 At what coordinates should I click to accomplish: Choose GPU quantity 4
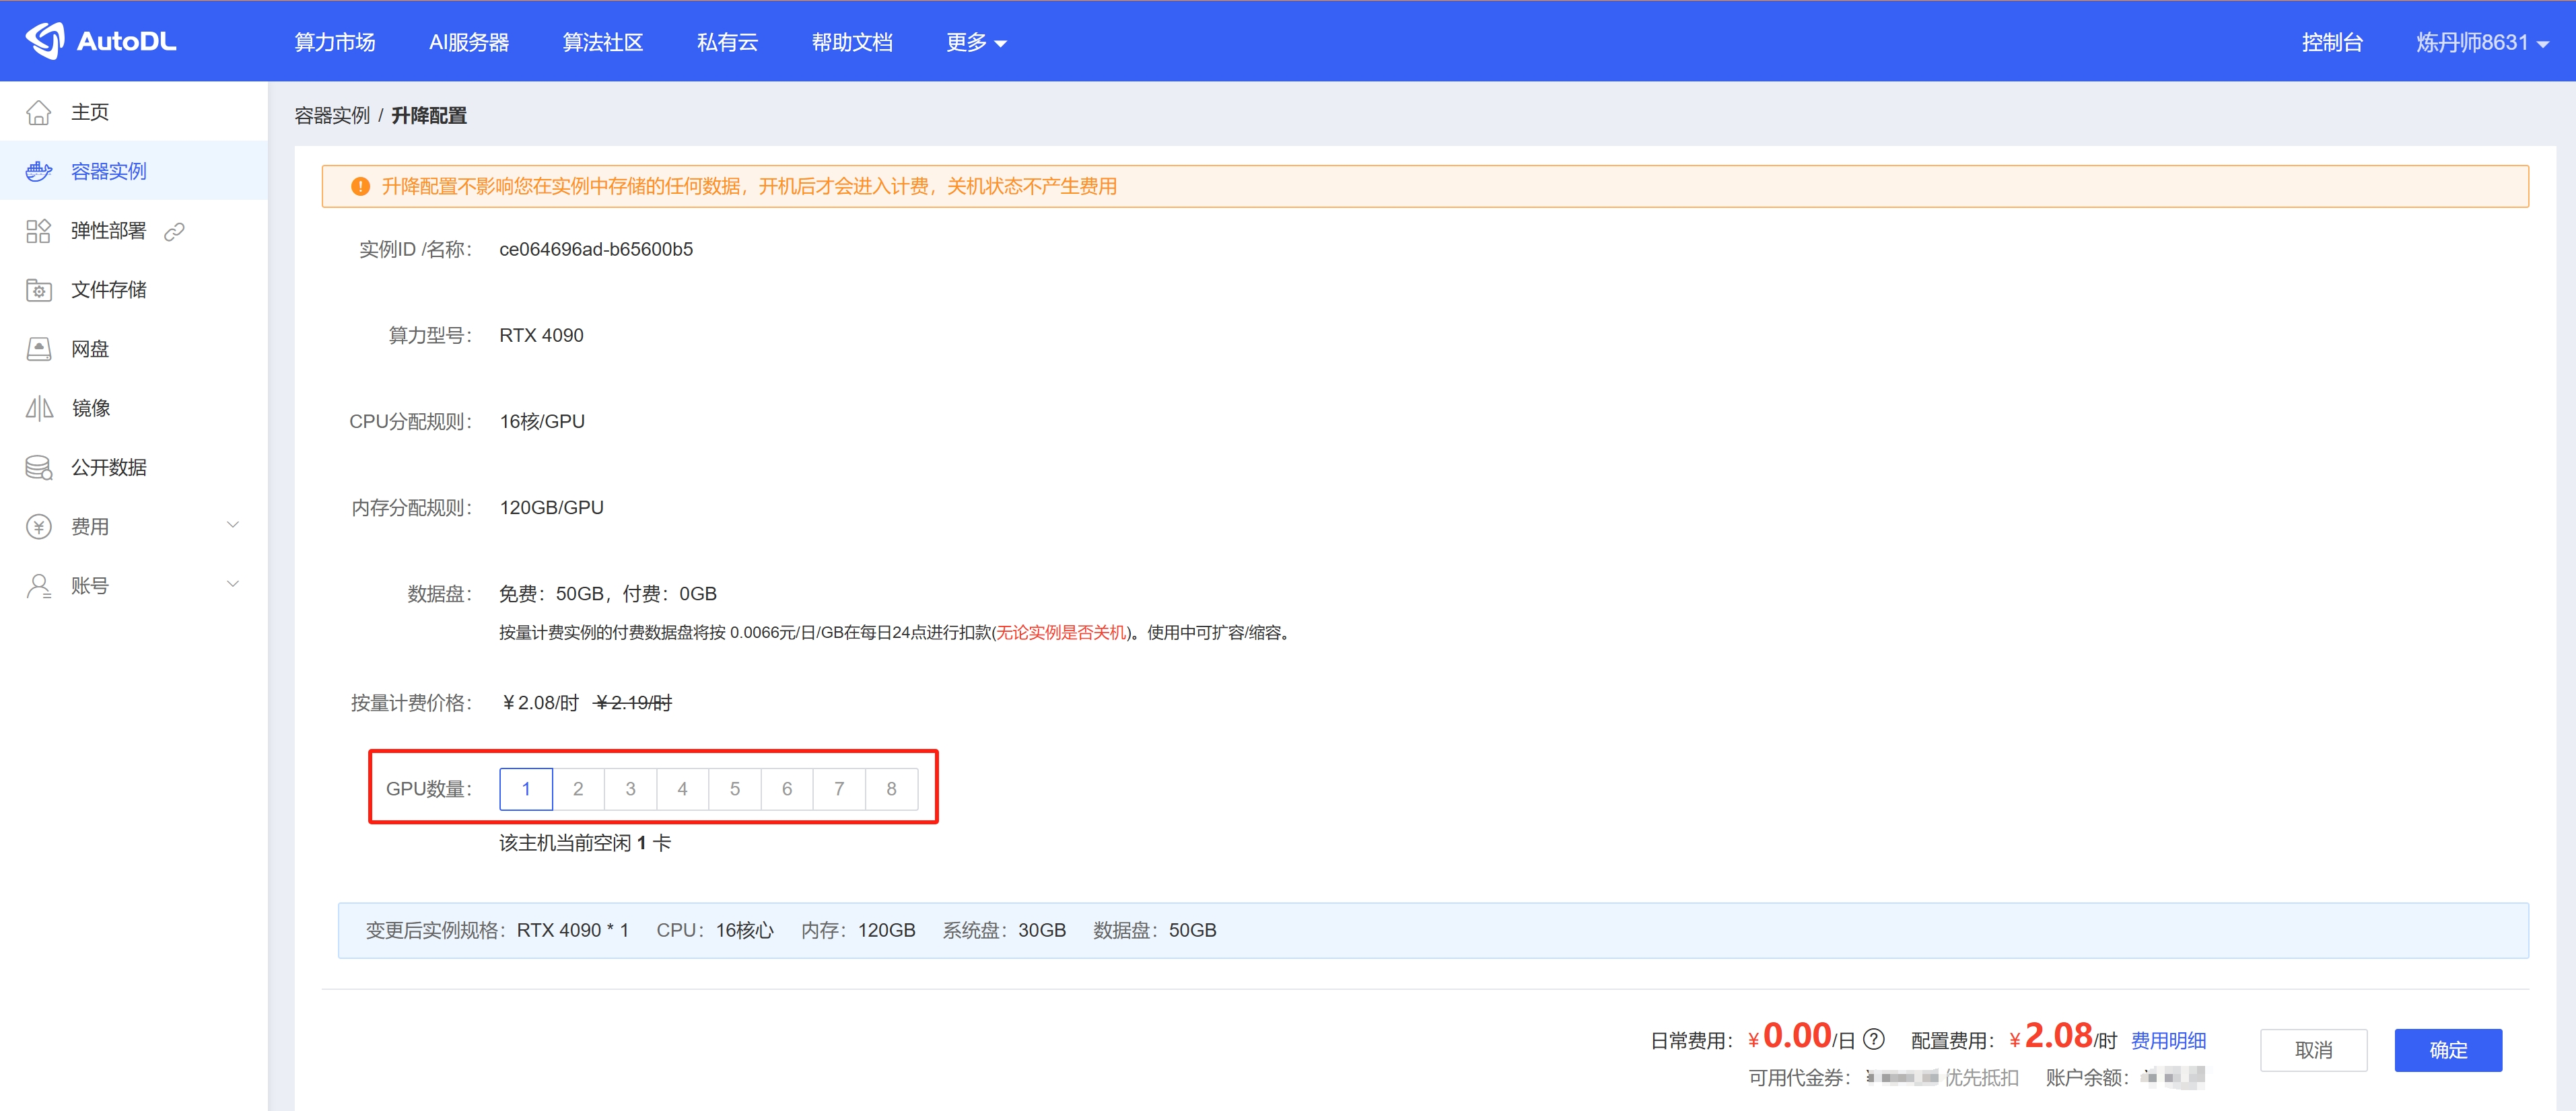(682, 789)
